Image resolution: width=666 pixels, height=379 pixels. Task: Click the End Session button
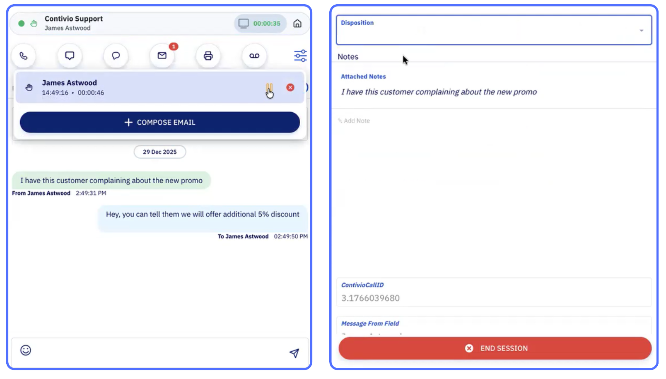(495, 348)
